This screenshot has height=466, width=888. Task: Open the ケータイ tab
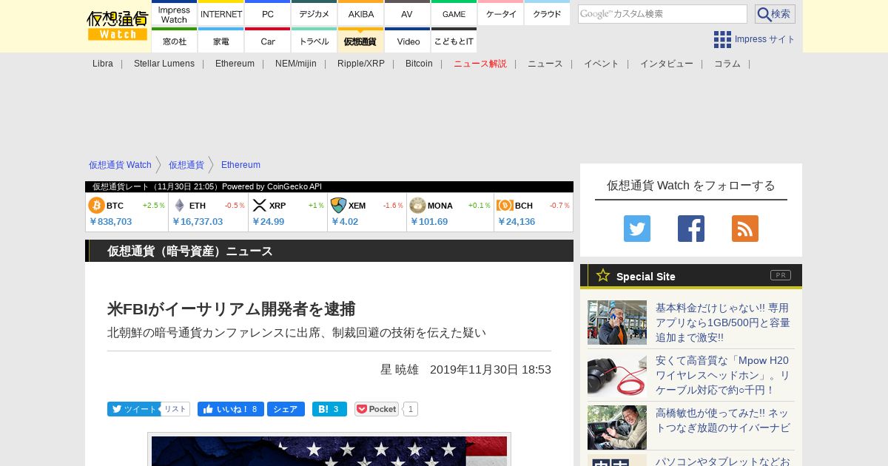point(500,14)
